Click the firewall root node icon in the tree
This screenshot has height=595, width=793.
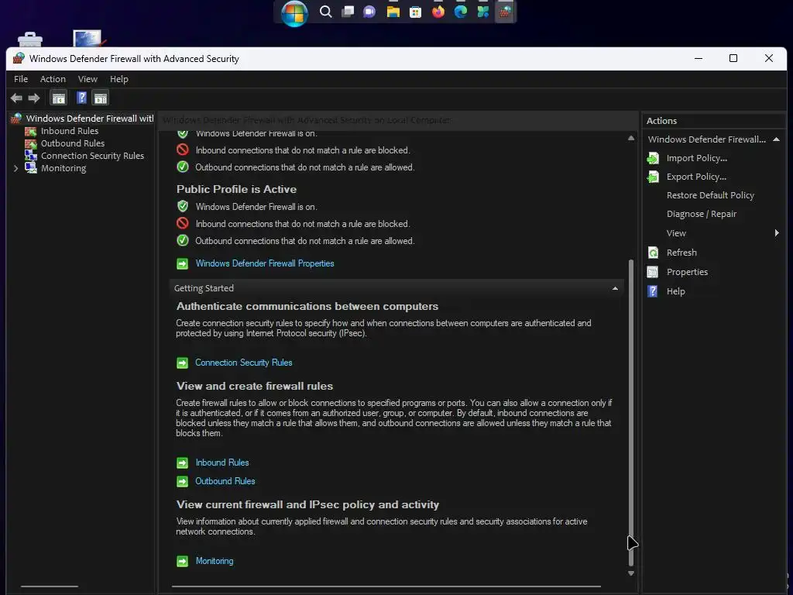[16, 119]
